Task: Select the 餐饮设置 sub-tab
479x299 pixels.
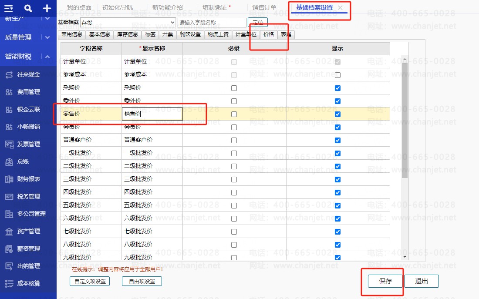Action: click(190, 34)
